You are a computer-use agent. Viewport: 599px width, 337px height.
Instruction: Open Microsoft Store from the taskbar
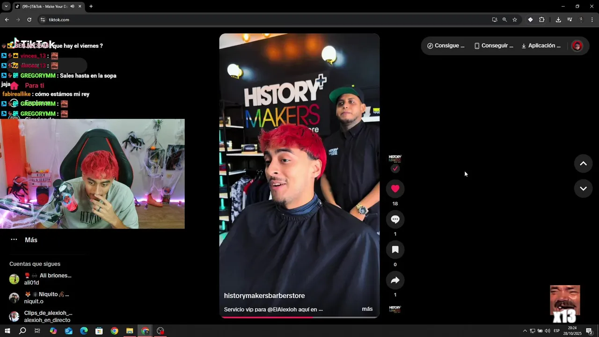pyautogui.click(x=99, y=331)
